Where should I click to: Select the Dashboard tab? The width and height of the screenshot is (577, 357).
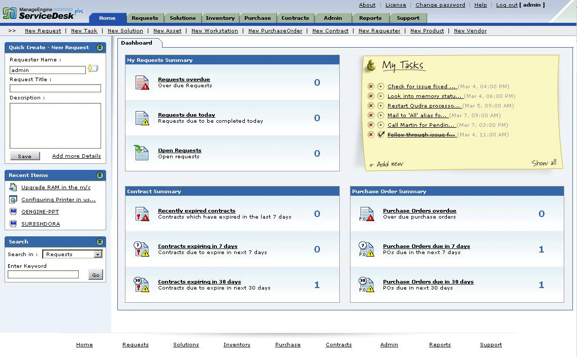pyautogui.click(x=137, y=43)
